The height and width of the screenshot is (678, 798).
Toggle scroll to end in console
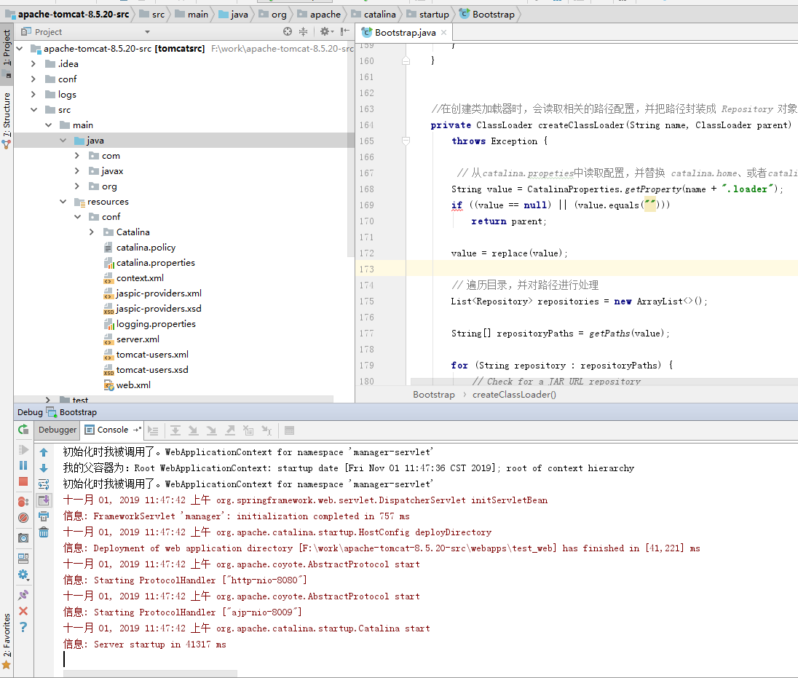44,500
